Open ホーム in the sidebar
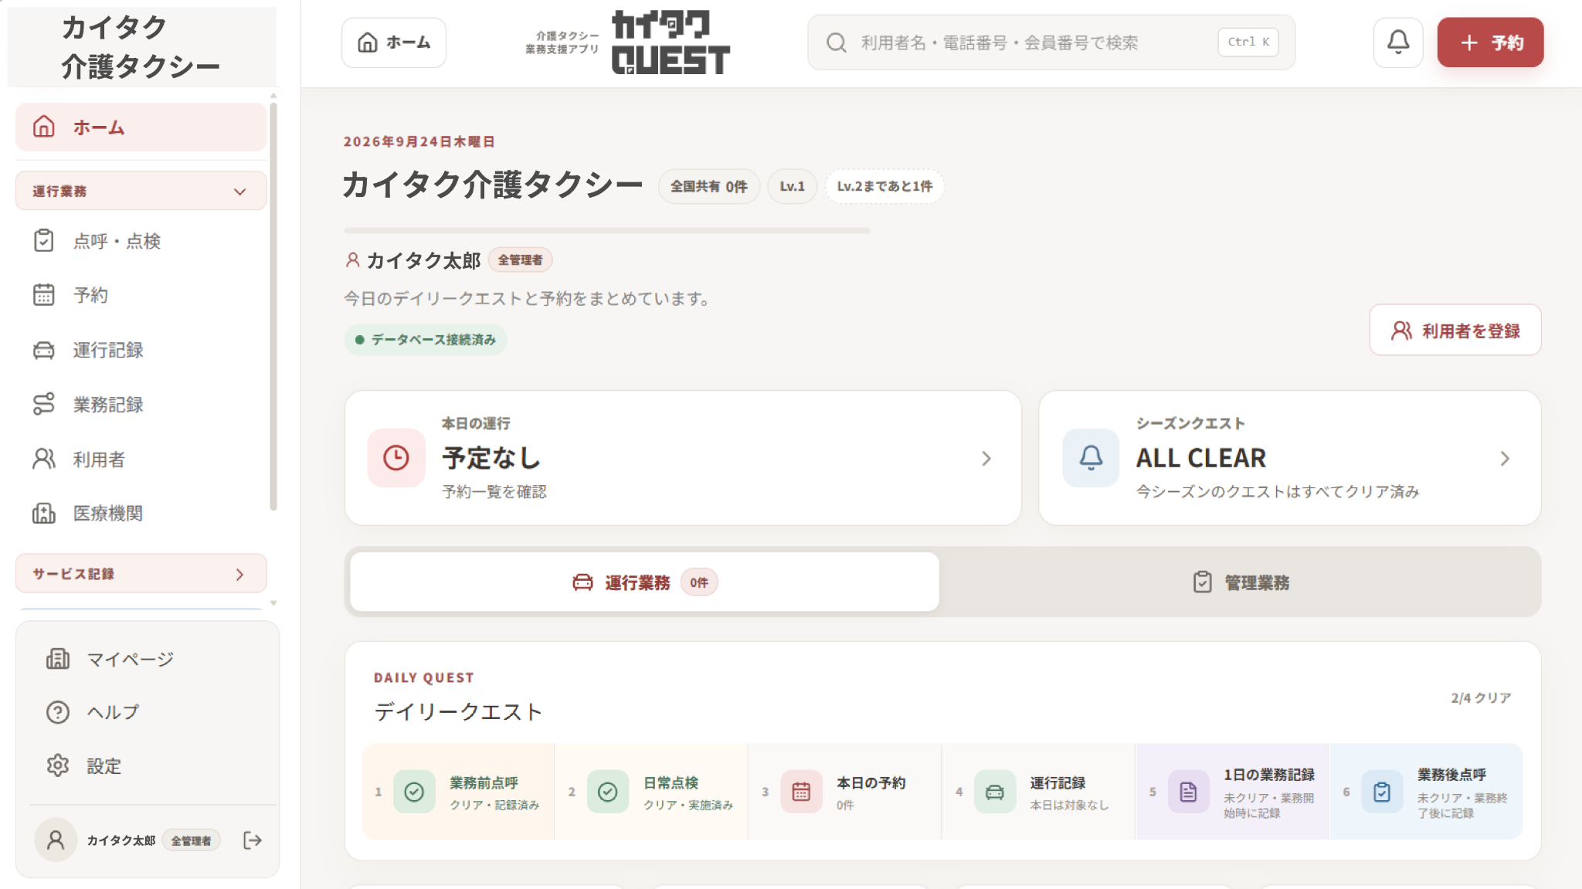 click(x=141, y=127)
